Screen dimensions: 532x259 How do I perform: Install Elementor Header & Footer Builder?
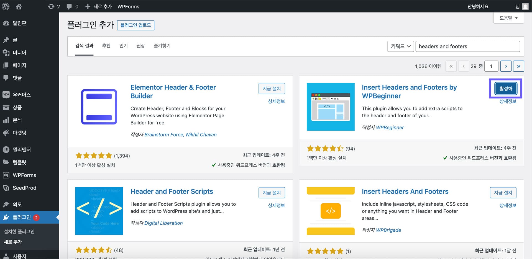pyautogui.click(x=272, y=89)
